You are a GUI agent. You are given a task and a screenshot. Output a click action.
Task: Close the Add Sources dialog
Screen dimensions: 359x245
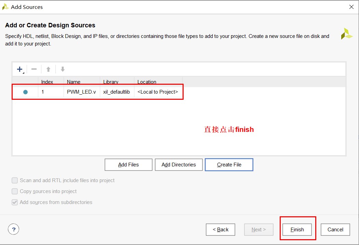(x=351, y=7)
